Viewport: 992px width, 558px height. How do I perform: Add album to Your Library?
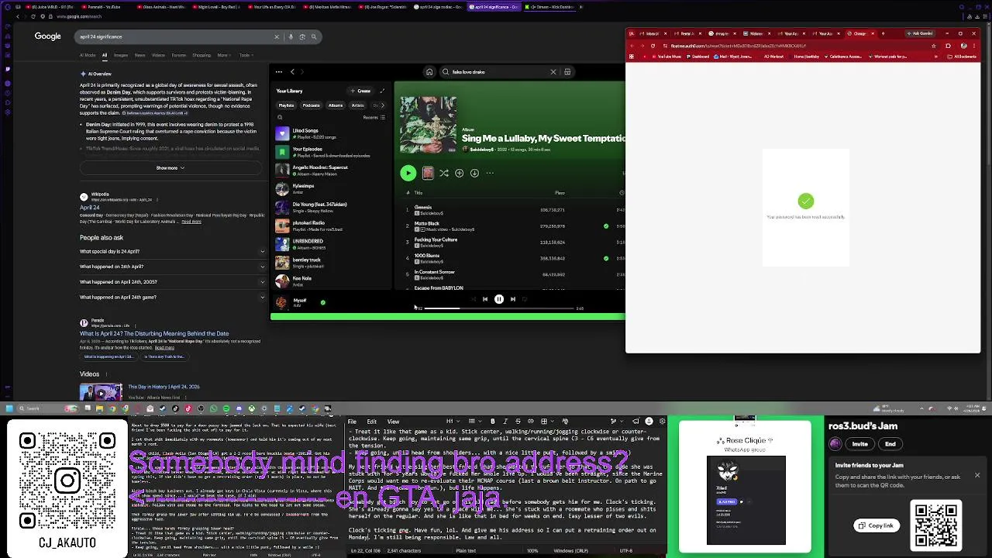459,173
